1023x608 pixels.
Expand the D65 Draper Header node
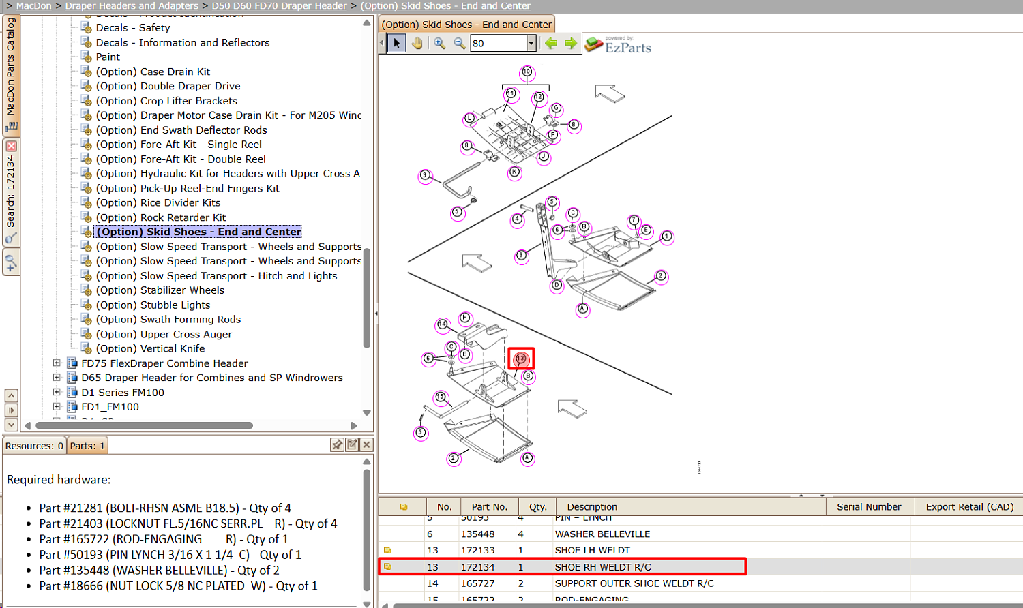pos(57,378)
